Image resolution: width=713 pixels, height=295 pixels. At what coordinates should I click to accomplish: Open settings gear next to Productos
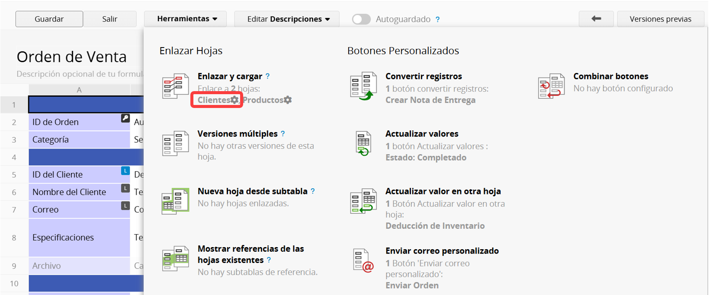pos(288,100)
